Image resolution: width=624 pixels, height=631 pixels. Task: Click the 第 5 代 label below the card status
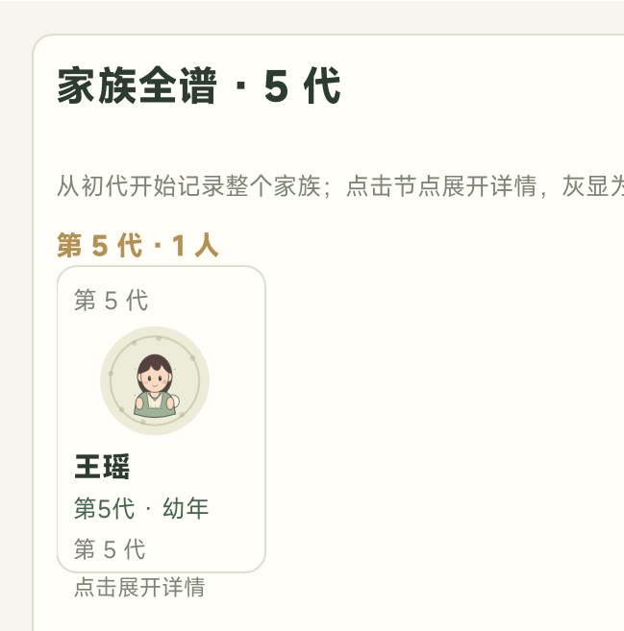(x=110, y=549)
